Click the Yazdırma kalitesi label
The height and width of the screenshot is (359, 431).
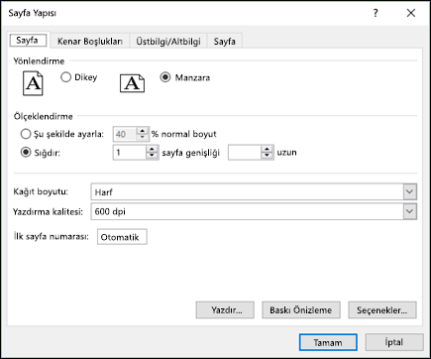(x=48, y=211)
